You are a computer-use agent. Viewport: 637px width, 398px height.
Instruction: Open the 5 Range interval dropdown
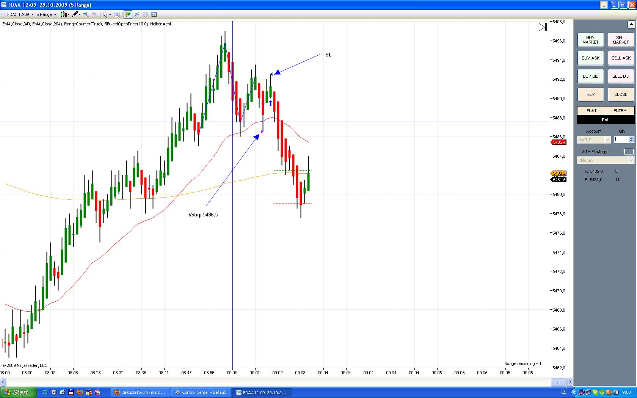coord(46,14)
